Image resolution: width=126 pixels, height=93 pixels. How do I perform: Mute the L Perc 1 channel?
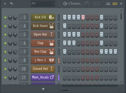tap(5, 60)
